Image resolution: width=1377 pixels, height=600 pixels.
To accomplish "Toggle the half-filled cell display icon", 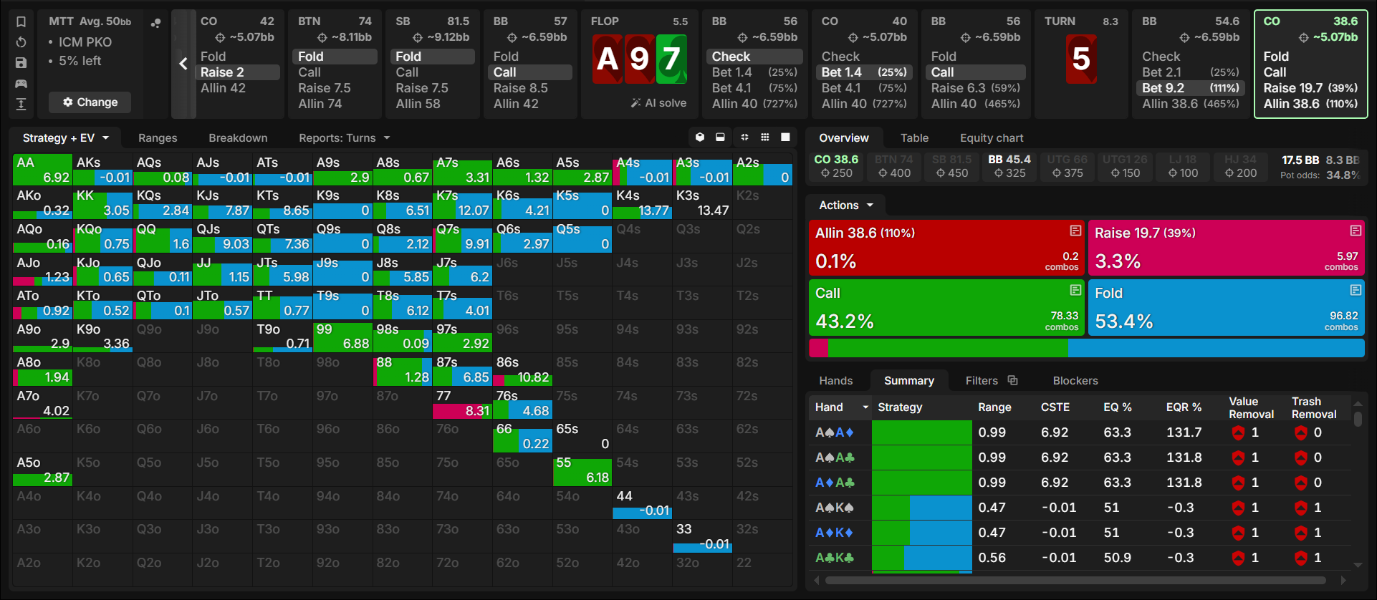I will [x=720, y=137].
